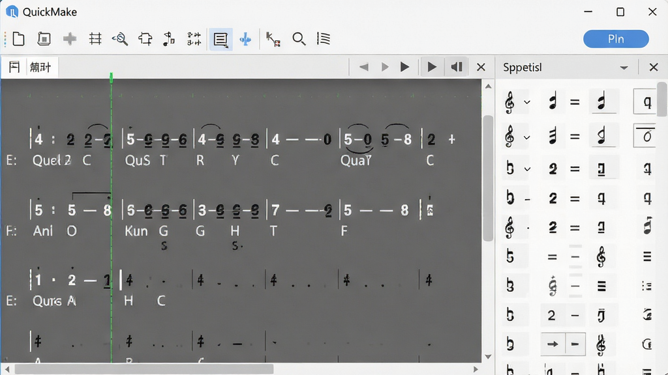
Task: Click the score horizontal scrollbar thumb
Action: tap(144, 369)
